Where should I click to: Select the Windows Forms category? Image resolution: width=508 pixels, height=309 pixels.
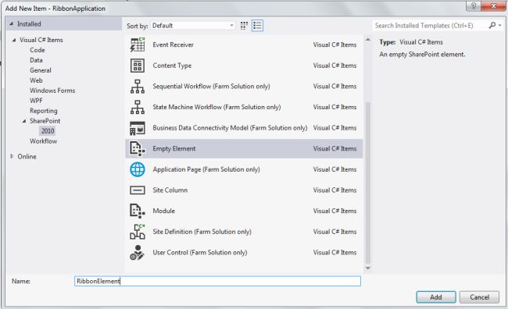[x=52, y=91]
